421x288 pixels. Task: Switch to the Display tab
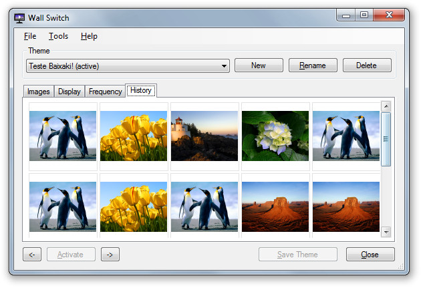pos(69,92)
